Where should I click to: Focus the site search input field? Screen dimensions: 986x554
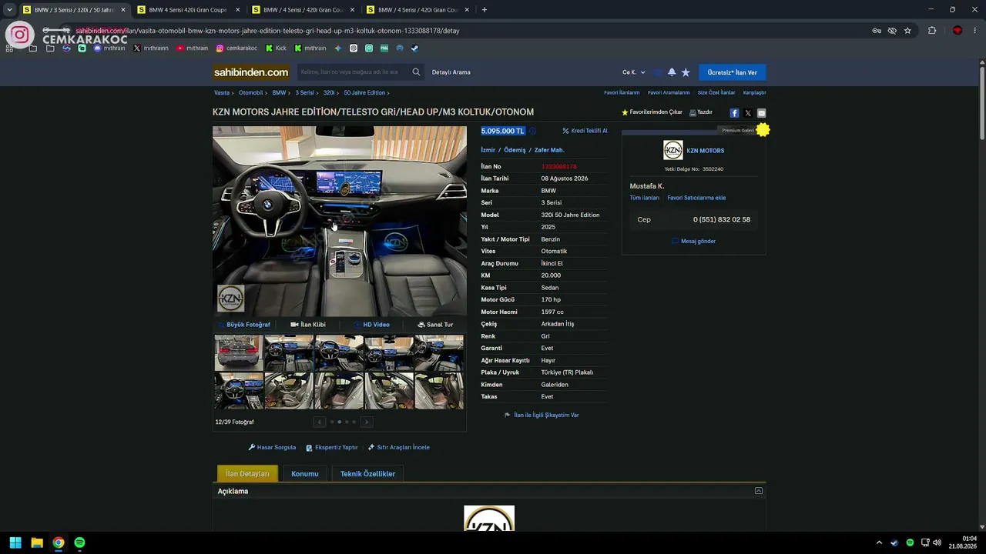(x=353, y=72)
